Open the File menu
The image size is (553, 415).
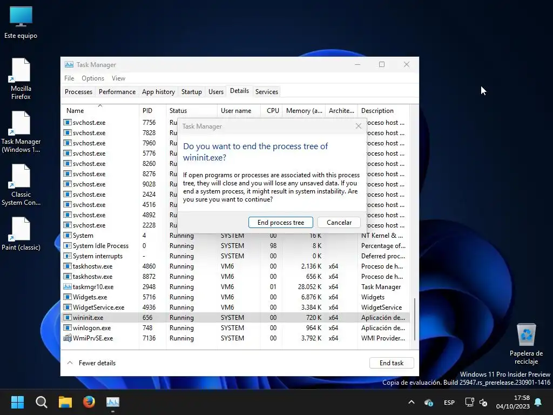pyautogui.click(x=69, y=78)
